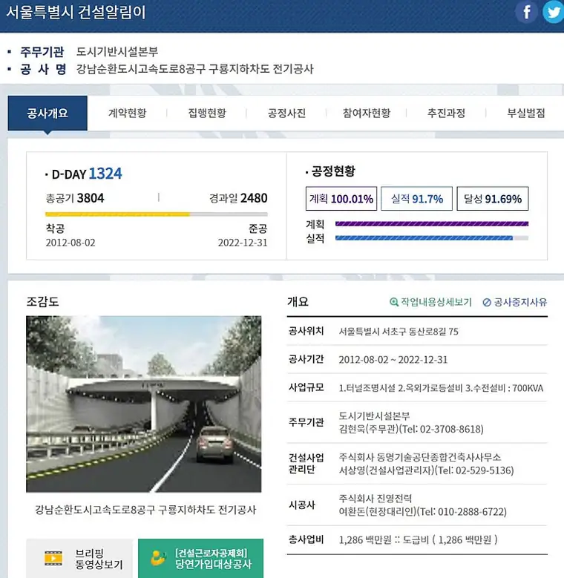Click the 개요 heading

tap(298, 302)
